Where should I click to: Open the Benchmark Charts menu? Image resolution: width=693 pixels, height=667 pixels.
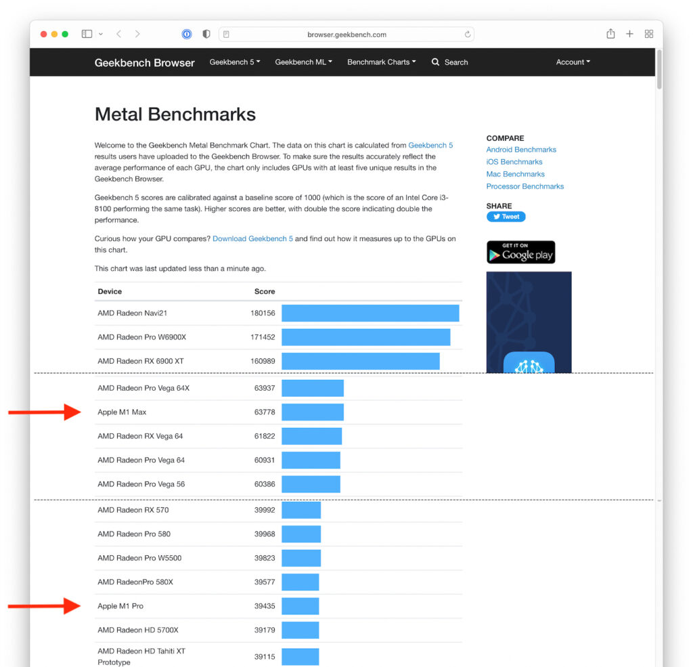(x=381, y=62)
